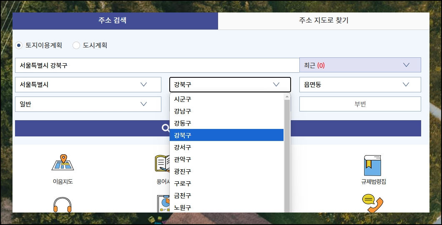Focus the 서울특별시 강북구 address field

pyautogui.click(x=157, y=65)
